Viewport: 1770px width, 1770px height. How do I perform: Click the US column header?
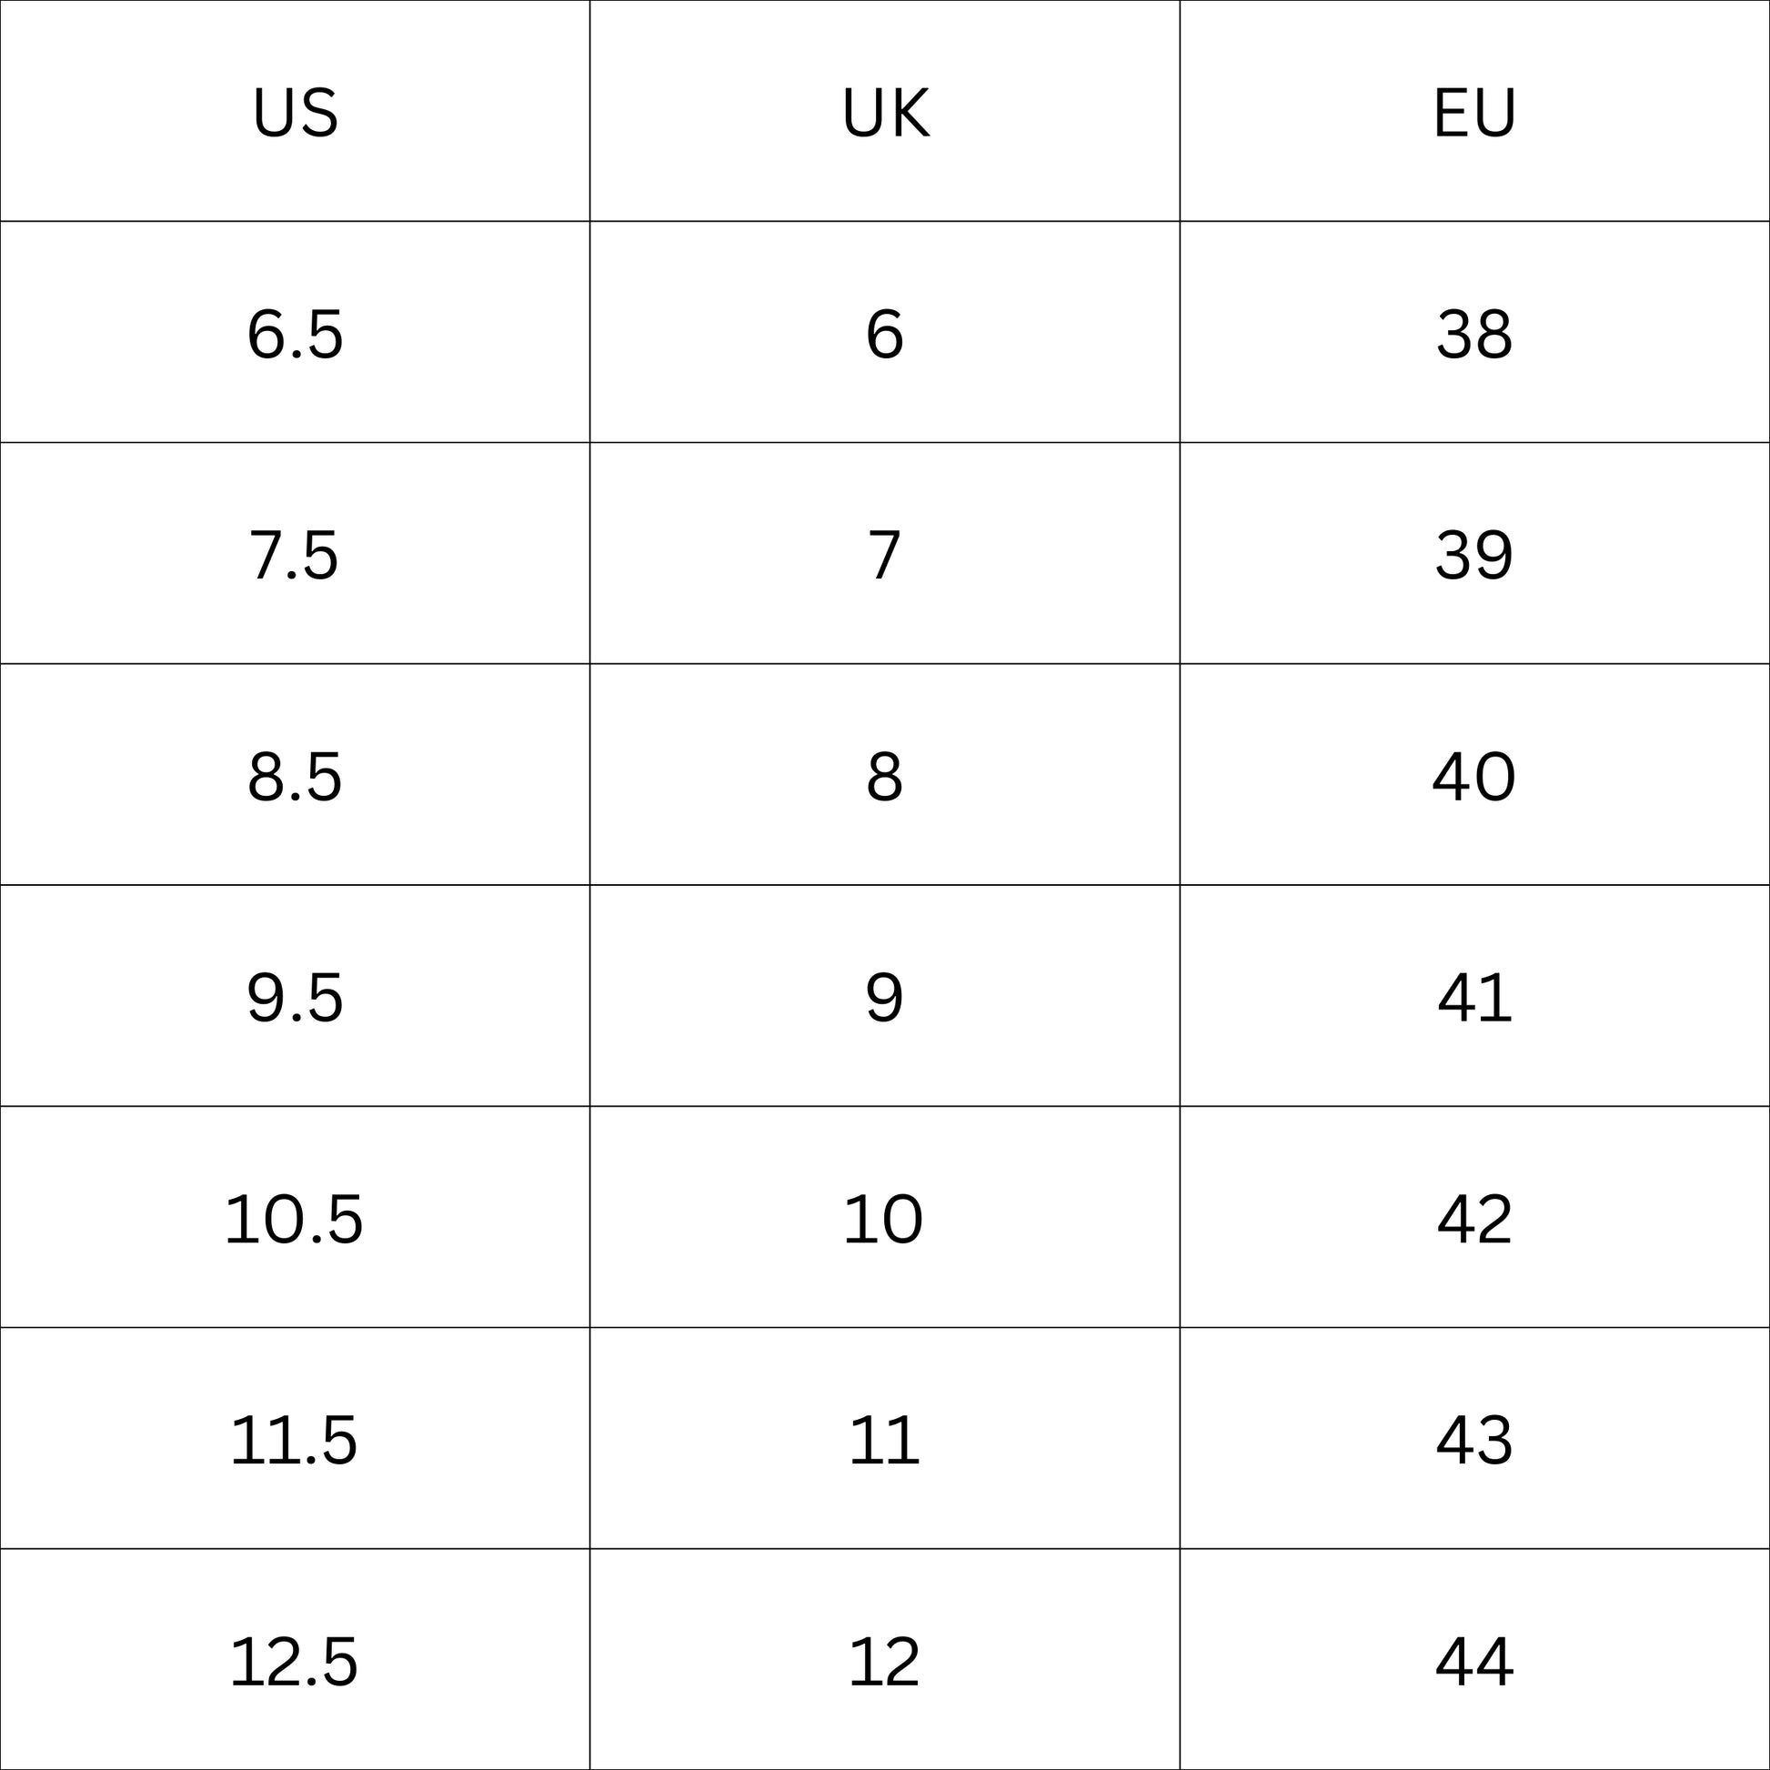(295, 112)
